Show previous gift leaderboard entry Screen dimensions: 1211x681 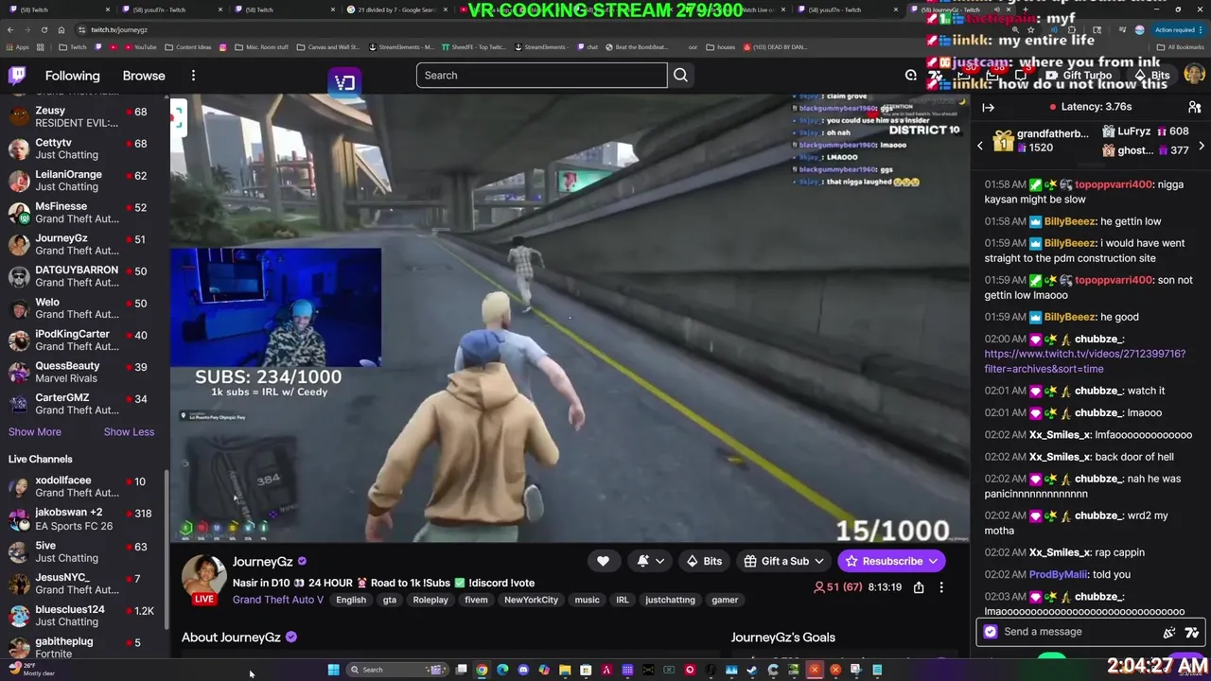tap(980, 146)
